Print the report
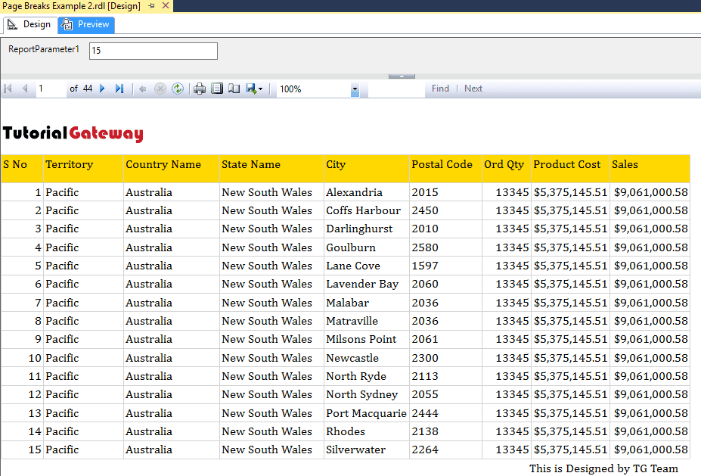 199,89
